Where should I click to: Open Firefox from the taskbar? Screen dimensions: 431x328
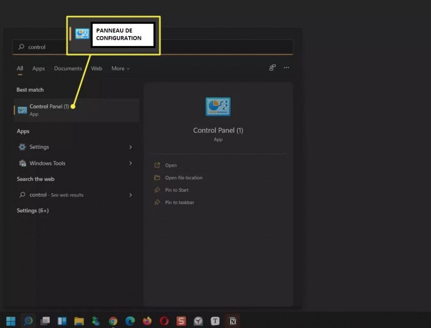(x=147, y=321)
